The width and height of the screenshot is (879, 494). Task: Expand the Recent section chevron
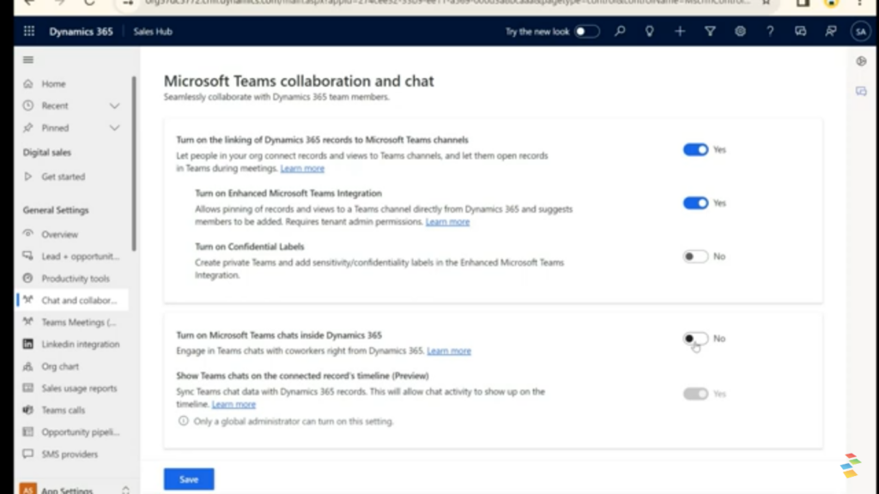click(114, 105)
